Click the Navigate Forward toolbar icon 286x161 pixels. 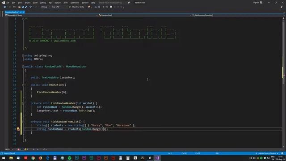(x=10, y=7)
